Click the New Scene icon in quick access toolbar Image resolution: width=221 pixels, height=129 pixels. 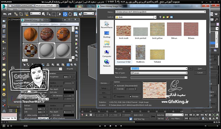tap(10, 6)
